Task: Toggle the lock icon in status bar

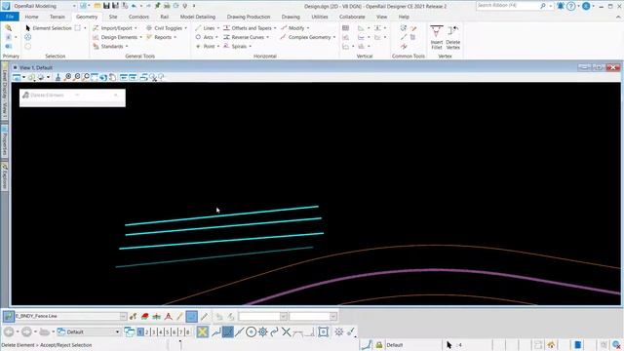Action: tap(379, 345)
